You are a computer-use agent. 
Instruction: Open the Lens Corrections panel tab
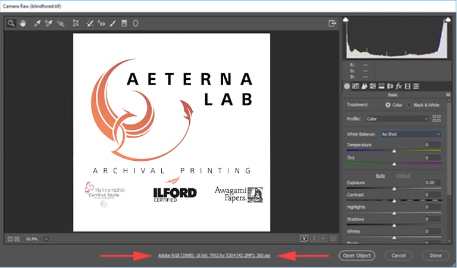(390, 86)
